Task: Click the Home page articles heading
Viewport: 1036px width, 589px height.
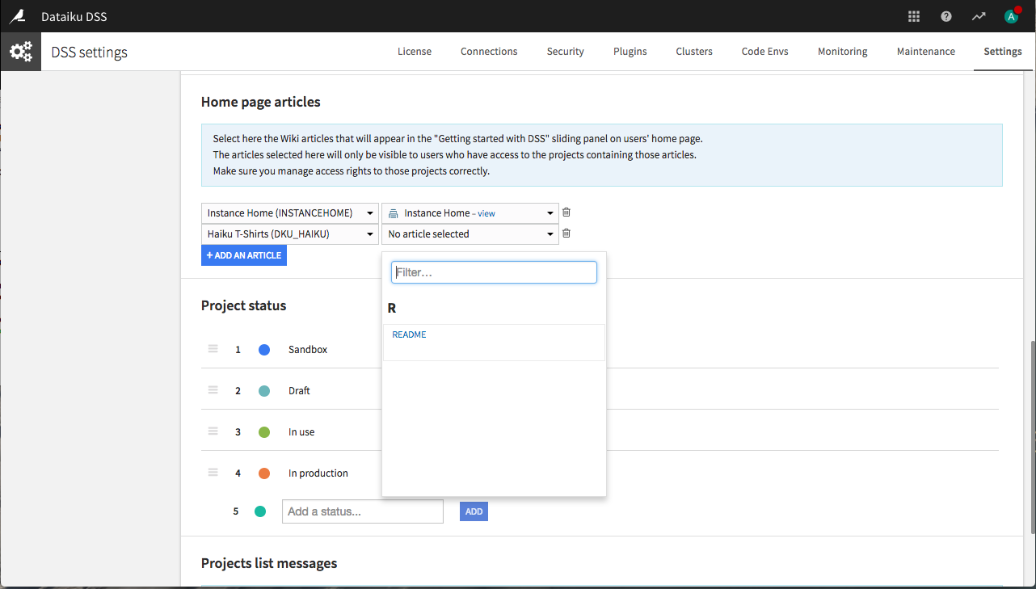Action: 260,102
